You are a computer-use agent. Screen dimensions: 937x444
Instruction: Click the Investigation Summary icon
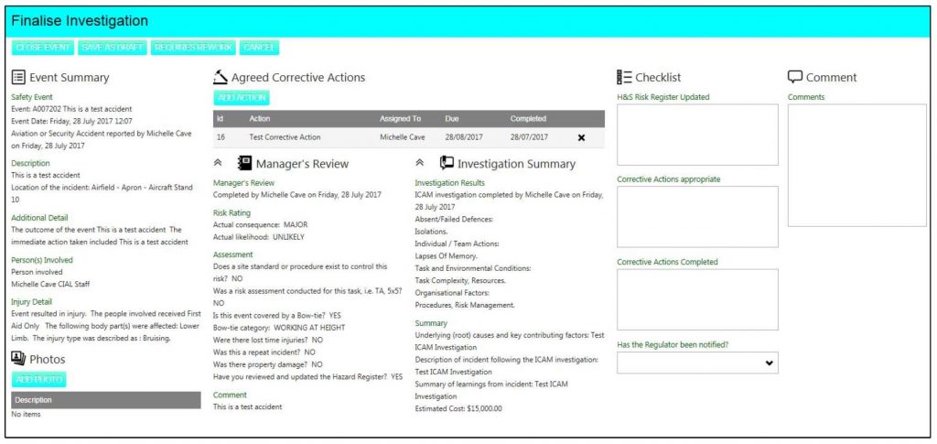click(x=447, y=163)
